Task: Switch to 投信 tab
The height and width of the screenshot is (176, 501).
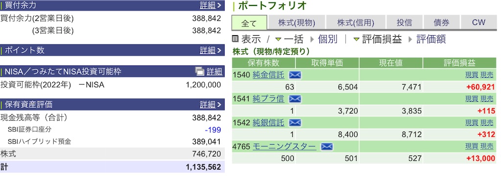Action: [405, 22]
